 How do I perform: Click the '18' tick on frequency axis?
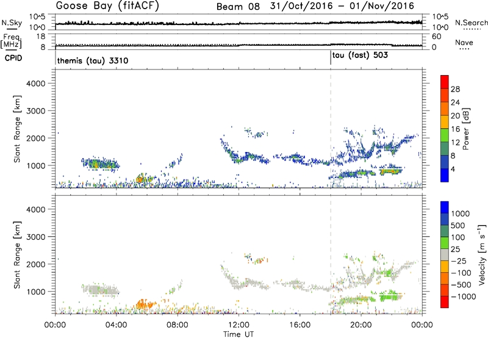coord(41,37)
